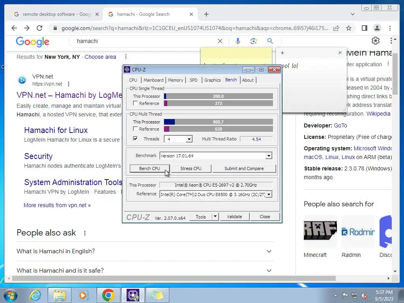Image resolution: width=404 pixels, height=303 pixels.
Task: Open the options dots beside vpn.net URL
Action: click(69, 84)
